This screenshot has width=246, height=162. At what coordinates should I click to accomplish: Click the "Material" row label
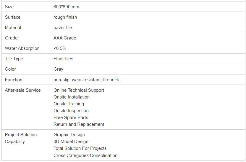13,28
